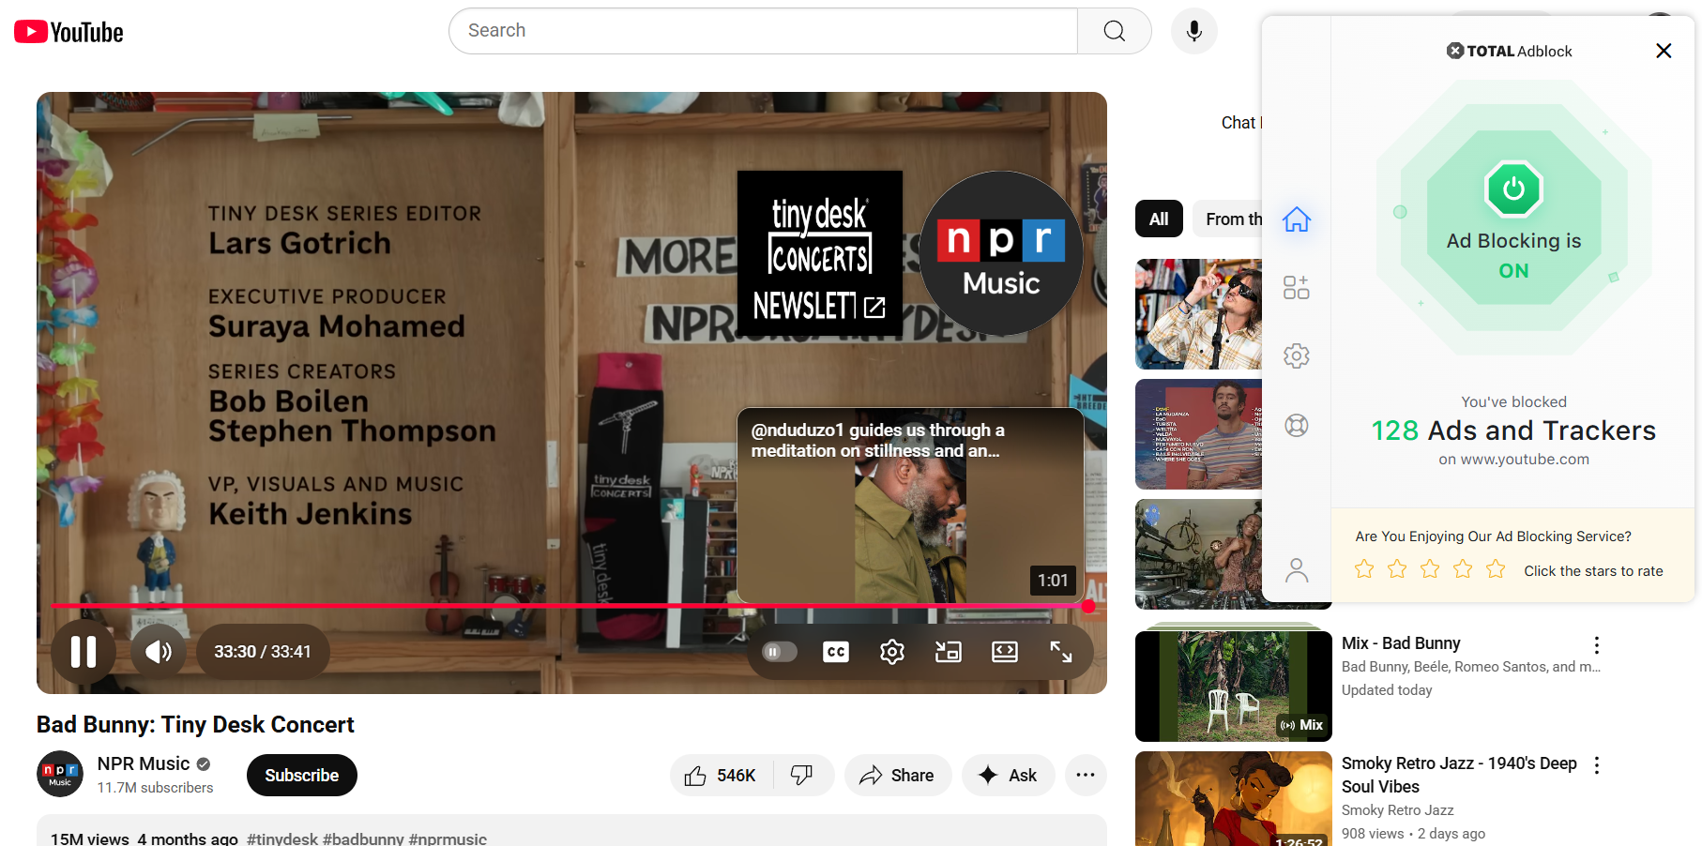
Task: Rate Total Adblock four stars
Action: pos(1463,569)
